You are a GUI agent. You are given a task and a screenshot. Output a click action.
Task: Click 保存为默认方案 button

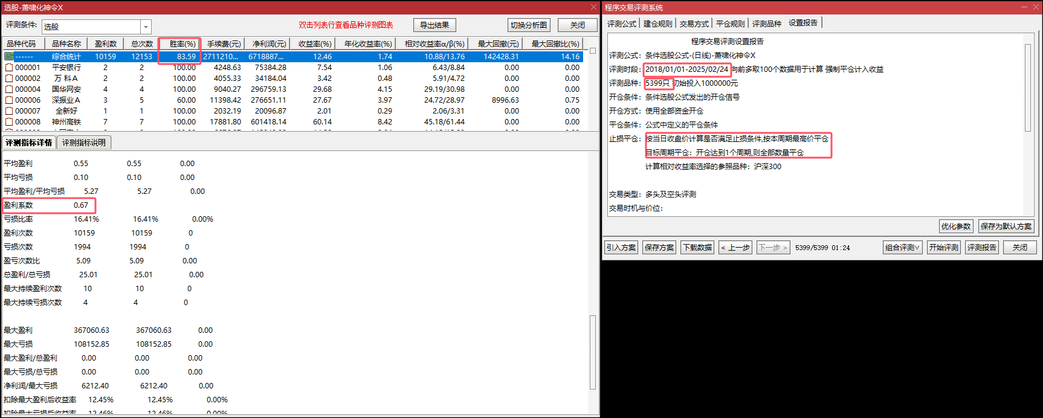pyautogui.click(x=1006, y=226)
